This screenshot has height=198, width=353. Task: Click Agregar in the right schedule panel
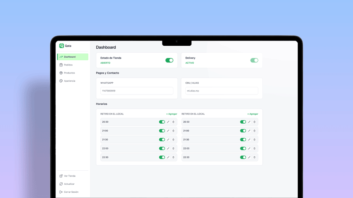(x=253, y=114)
